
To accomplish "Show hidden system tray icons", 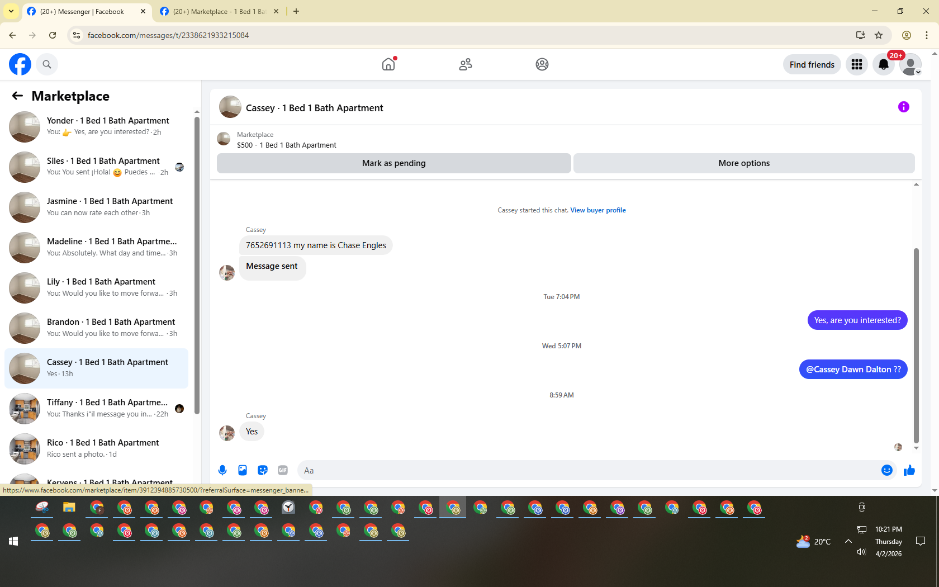I will (848, 541).
